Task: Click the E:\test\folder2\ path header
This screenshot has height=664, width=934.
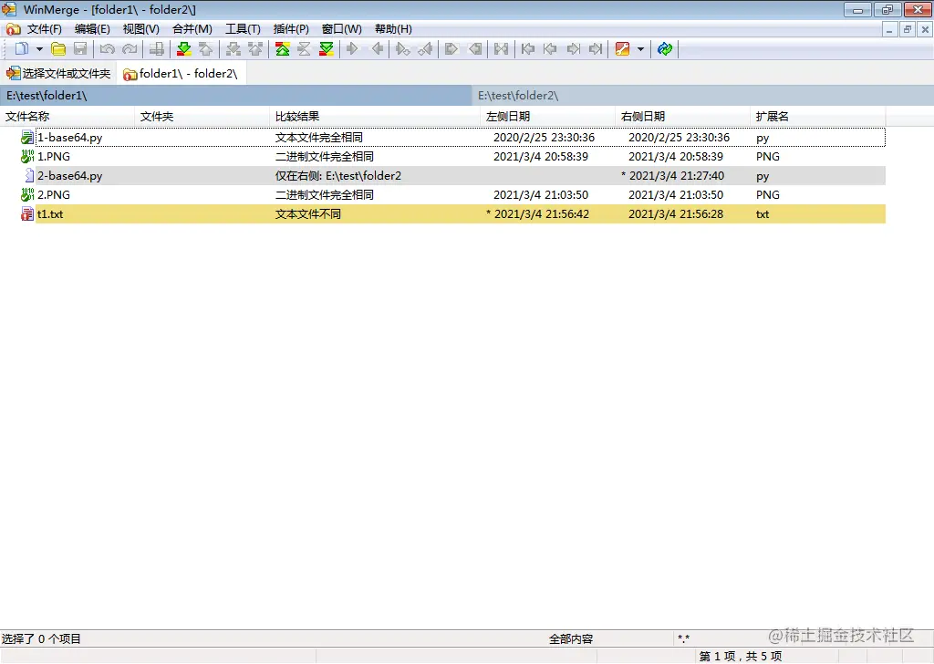Action: click(703, 95)
